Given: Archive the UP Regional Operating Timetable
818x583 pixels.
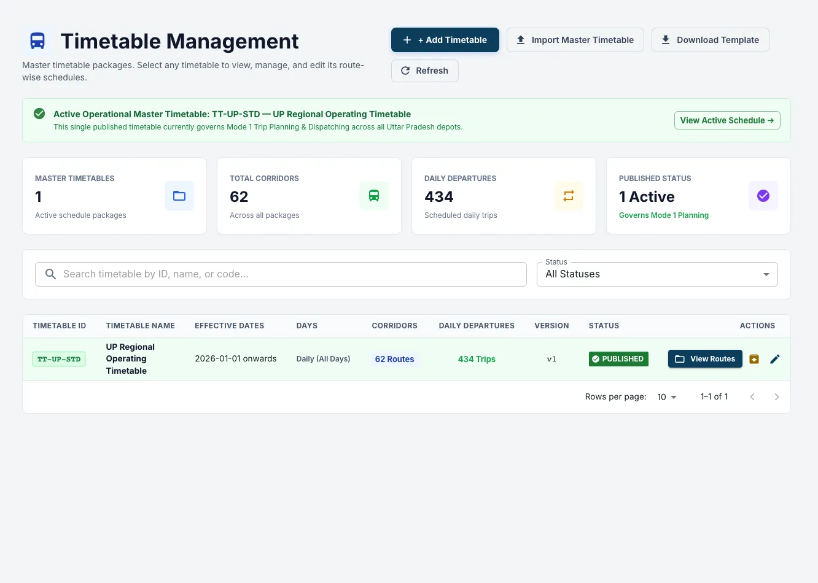Looking at the screenshot, I should pos(754,359).
